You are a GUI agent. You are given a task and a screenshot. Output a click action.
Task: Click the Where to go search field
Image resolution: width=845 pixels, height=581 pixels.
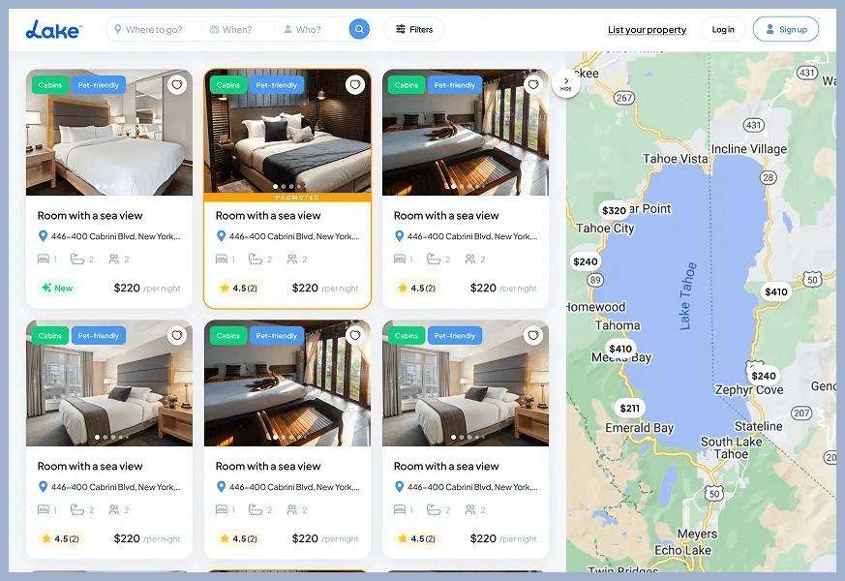pos(154,30)
